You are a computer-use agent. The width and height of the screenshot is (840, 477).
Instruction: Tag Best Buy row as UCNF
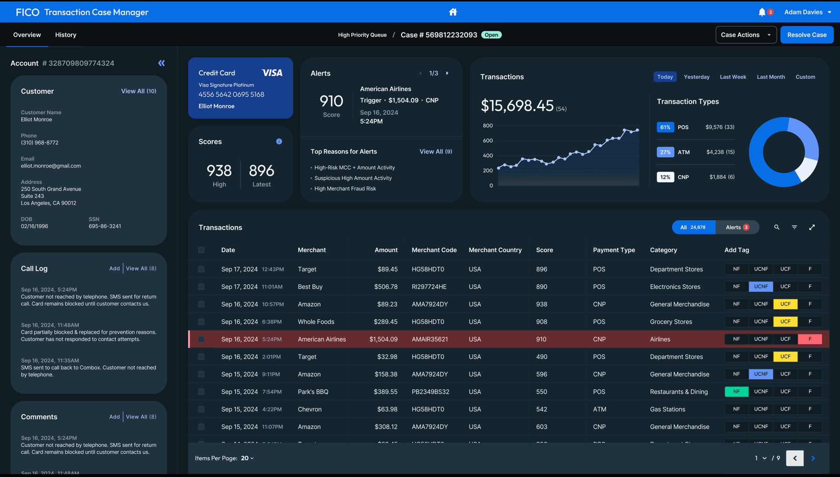[x=761, y=287]
